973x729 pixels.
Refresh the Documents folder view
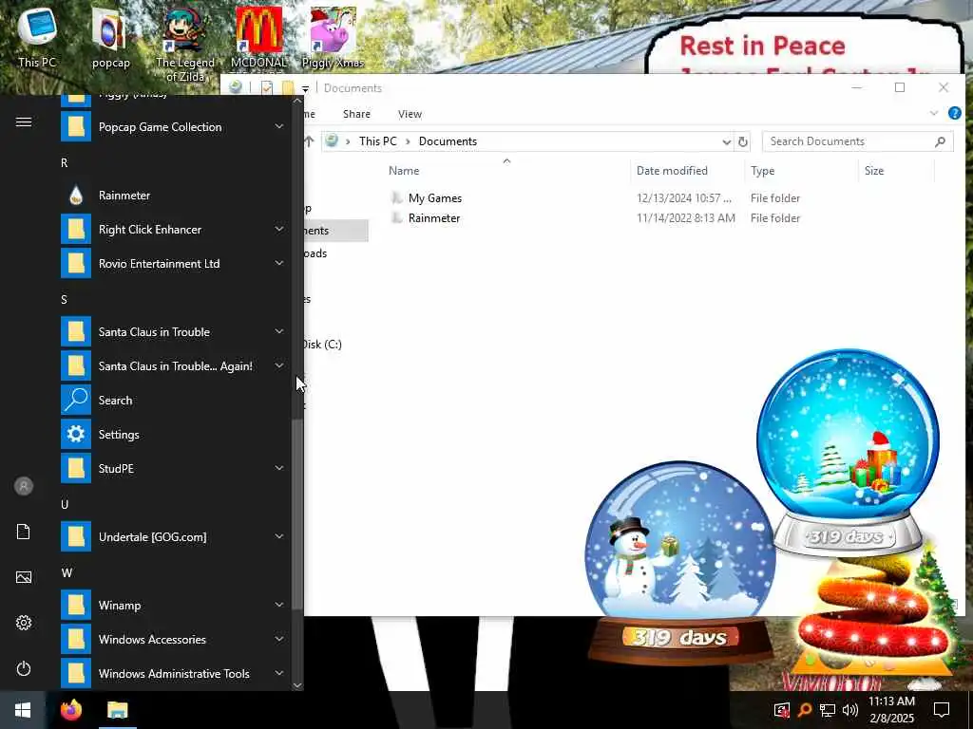[743, 142]
